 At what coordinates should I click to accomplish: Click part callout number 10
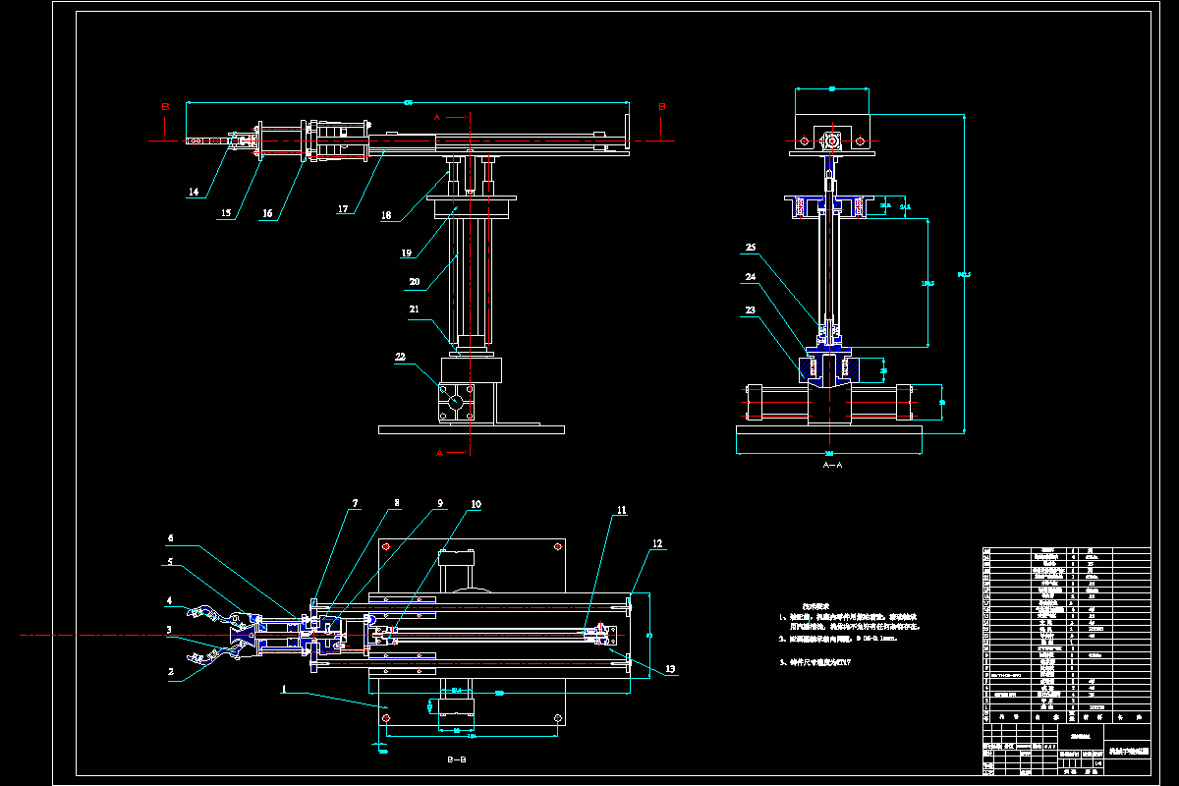coord(476,504)
